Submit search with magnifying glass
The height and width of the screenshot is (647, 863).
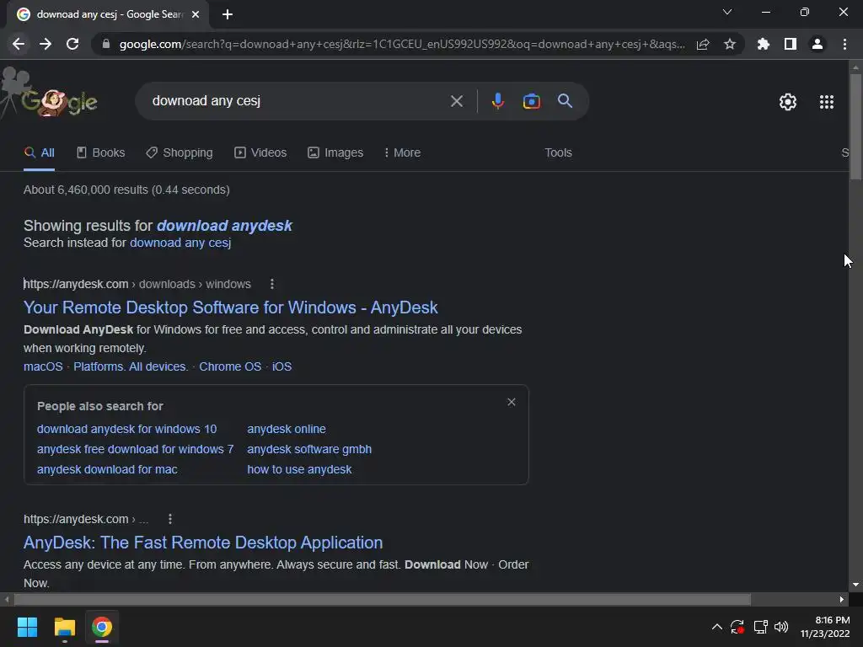(566, 101)
